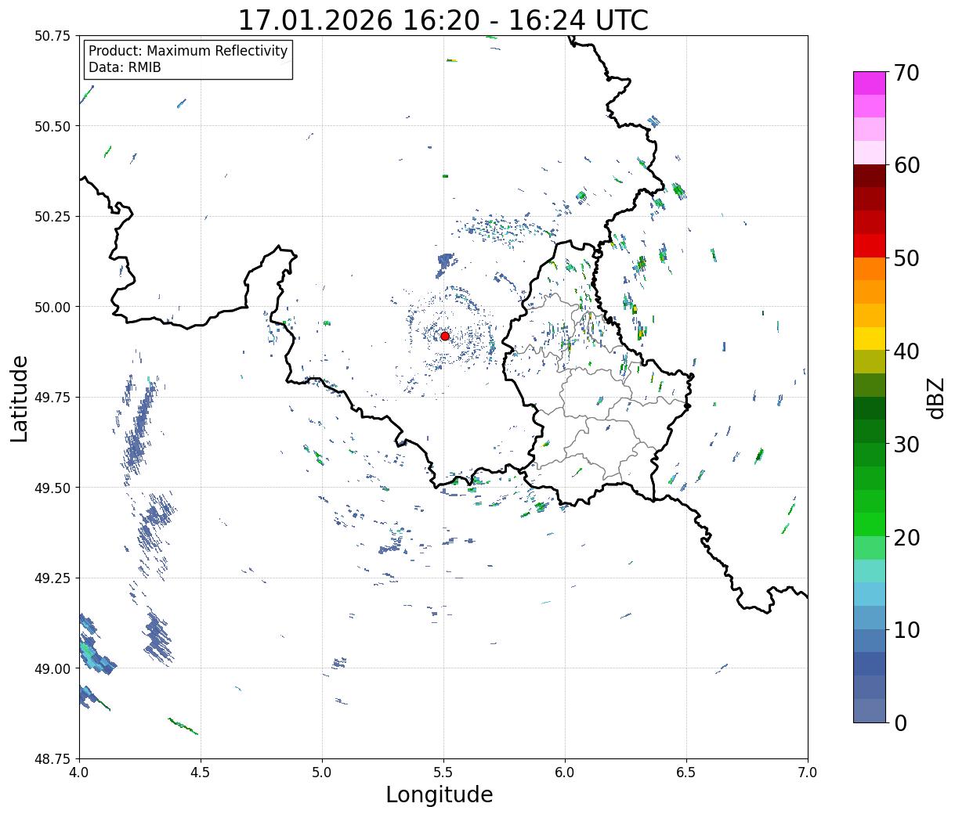The height and width of the screenshot is (814, 955).
Task: Click the latitude tick label 50.25
Action: click(52, 217)
